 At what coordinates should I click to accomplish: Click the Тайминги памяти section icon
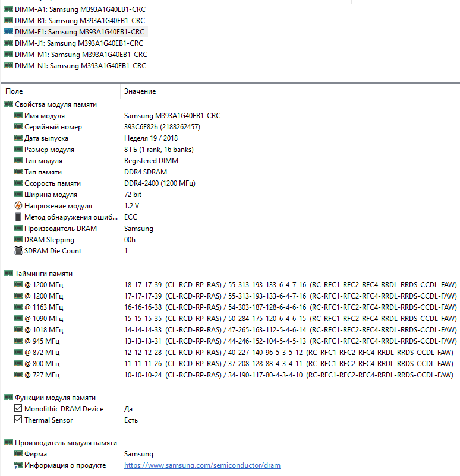[x=8, y=273]
